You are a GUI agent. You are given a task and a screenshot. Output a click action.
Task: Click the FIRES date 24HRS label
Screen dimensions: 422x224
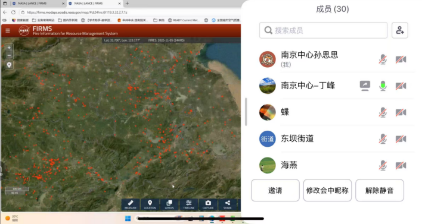click(x=166, y=40)
